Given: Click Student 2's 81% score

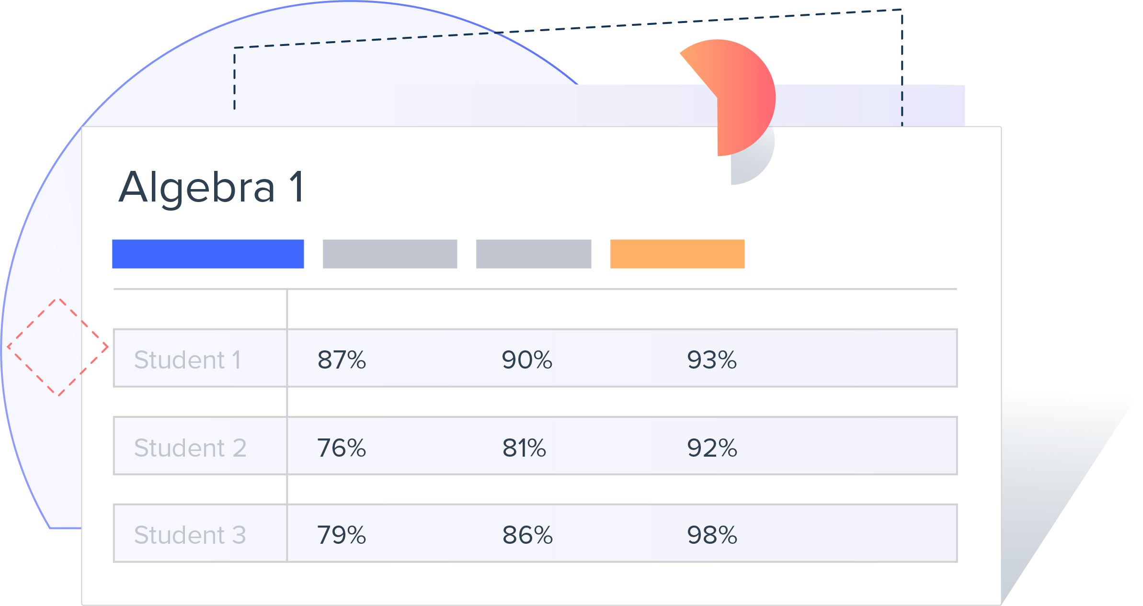Looking at the screenshot, I should [x=524, y=448].
